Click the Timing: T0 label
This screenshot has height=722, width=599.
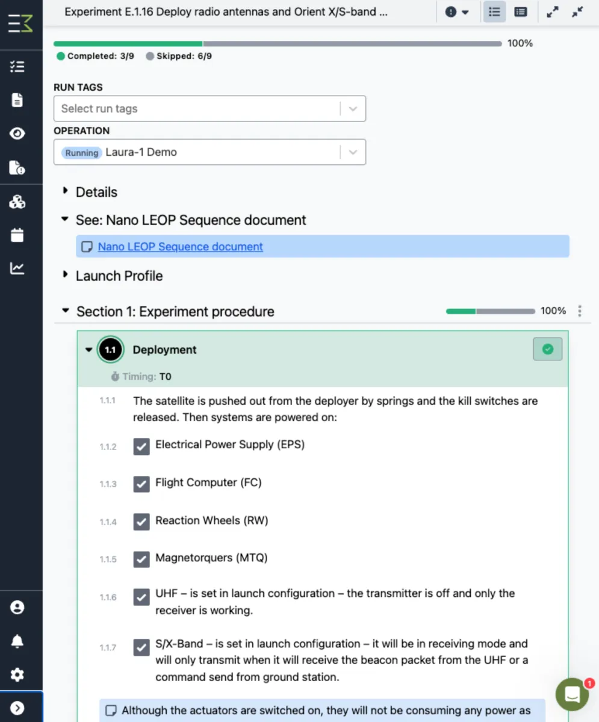(x=141, y=377)
